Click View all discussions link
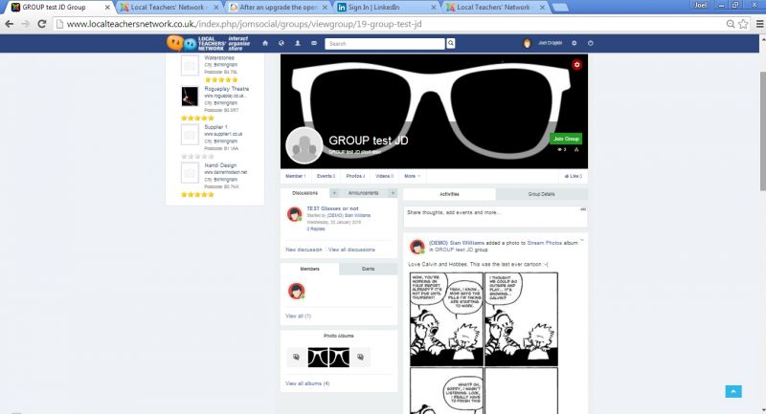Viewport: 766px width, 414px height. (x=351, y=250)
